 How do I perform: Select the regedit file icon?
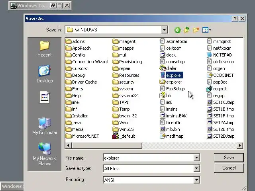pos(210,89)
